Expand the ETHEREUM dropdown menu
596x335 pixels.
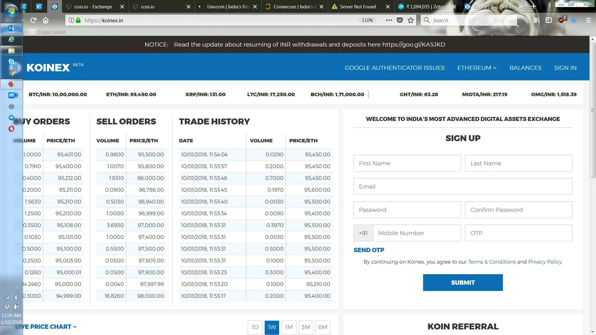(477, 68)
